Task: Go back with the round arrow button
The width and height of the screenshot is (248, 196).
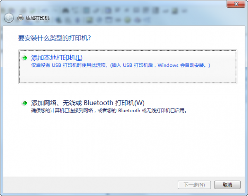Action: [x=9, y=18]
